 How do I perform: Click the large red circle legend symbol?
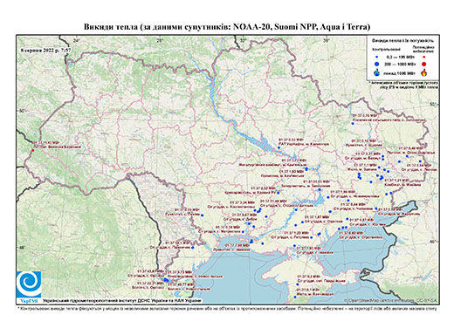[423, 64]
